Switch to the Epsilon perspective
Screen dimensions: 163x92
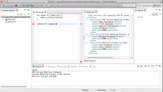point(157,6)
